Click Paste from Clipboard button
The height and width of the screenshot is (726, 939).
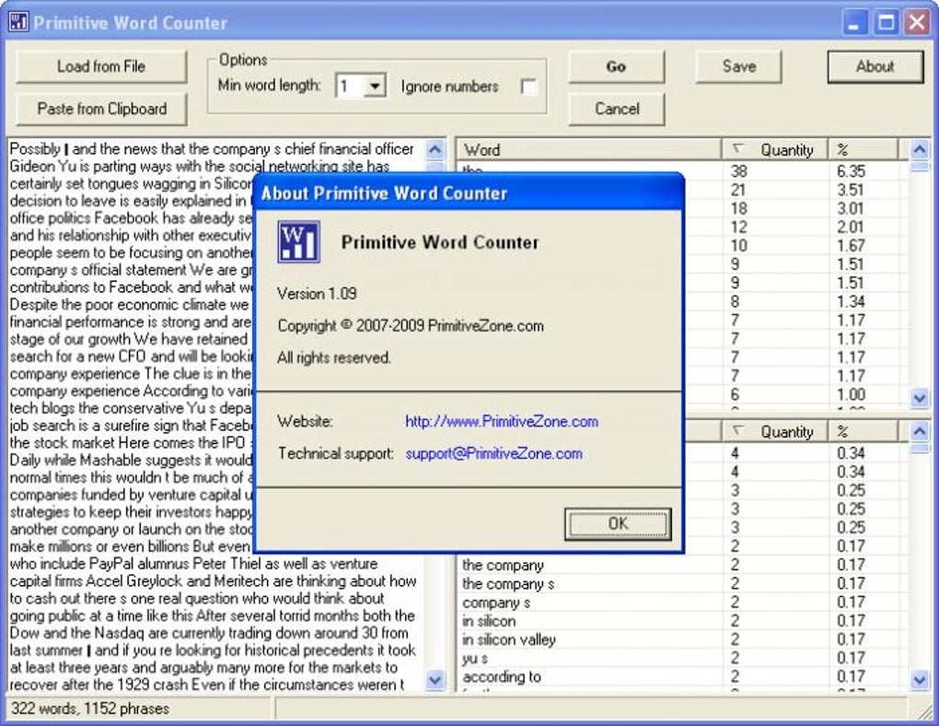101,109
